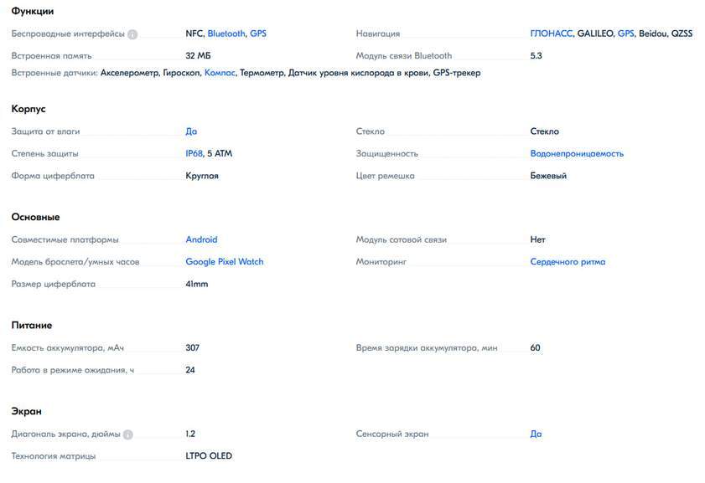Open GPS link in Беспроводные интерфейсы row
705x483 pixels.
[x=258, y=33]
